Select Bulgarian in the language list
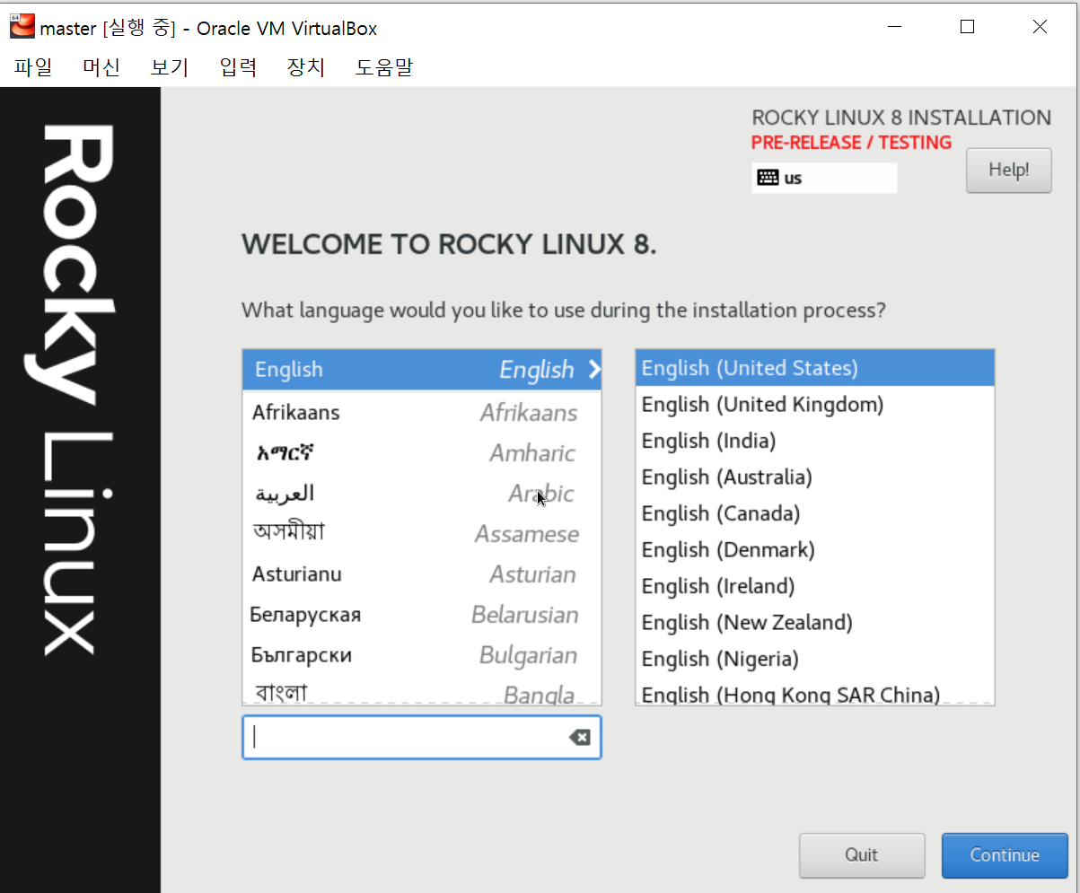1080x893 pixels. (422, 655)
